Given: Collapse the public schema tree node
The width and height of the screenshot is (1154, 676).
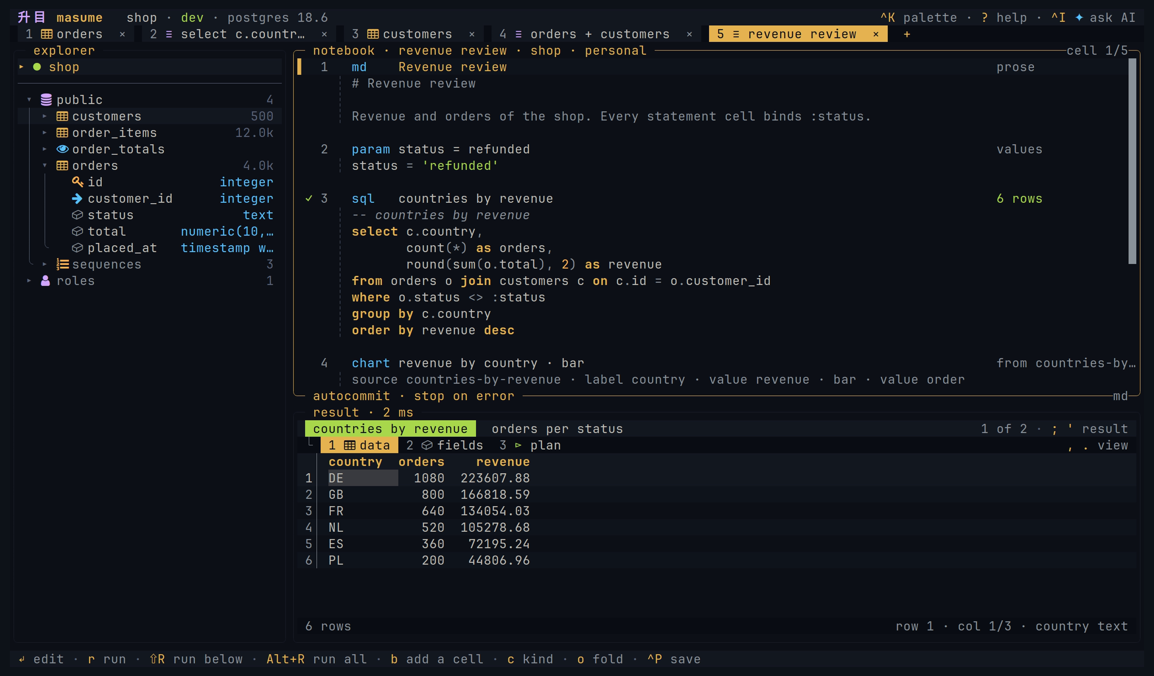Looking at the screenshot, I should [x=29, y=100].
